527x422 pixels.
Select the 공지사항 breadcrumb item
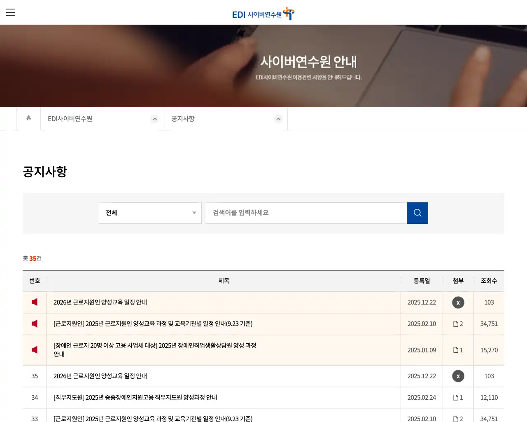[x=182, y=119]
